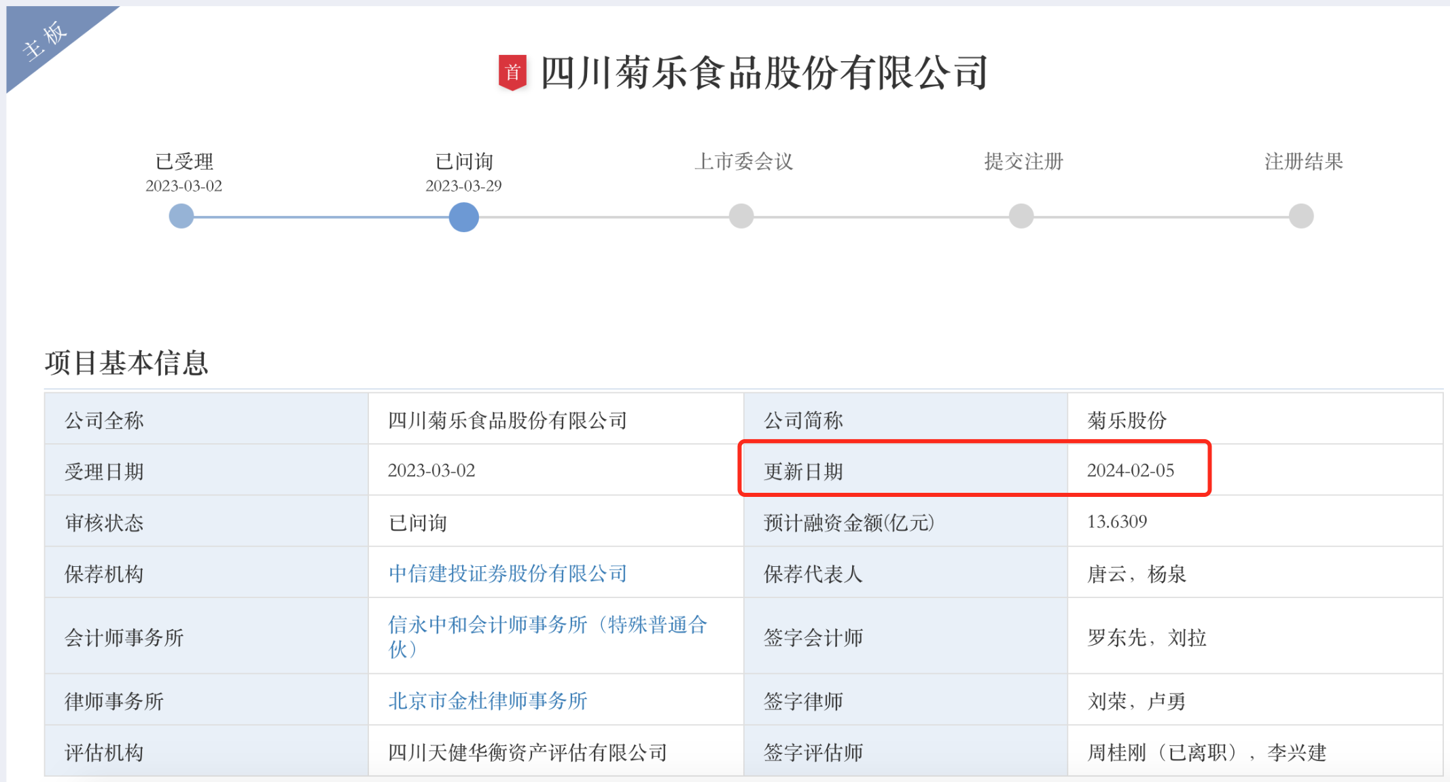The image size is (1450, 782).
Task: Click the 四川菊乐食品股份有限公司 page title
Action: pyautogui.click(x=764, y=73)
